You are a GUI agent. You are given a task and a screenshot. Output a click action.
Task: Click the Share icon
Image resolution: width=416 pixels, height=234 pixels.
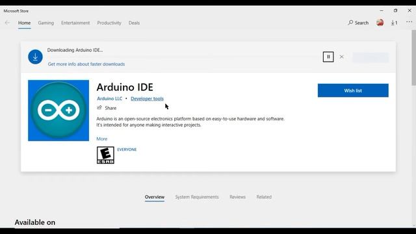point(99,108)
